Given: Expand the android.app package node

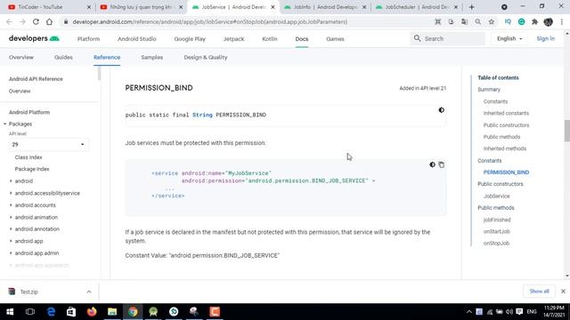Looking at the screenshot, I should [11, 241].
